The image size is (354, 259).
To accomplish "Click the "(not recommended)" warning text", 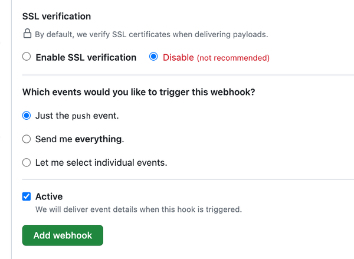I will (x=233, y=58).
